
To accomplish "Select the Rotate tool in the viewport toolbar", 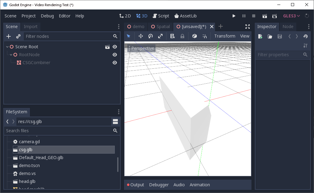I will tap(150, 36).
